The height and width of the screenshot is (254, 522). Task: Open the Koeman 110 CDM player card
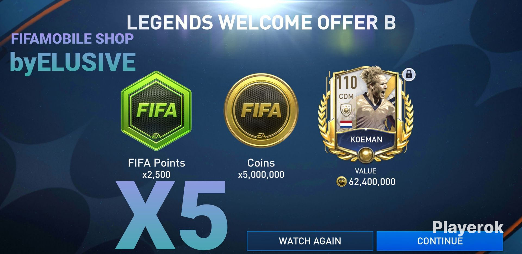click(x=366, y=114)
